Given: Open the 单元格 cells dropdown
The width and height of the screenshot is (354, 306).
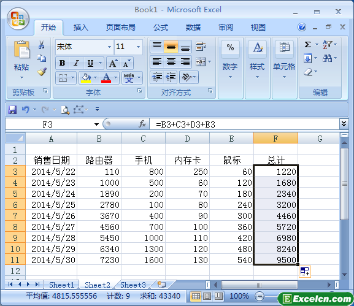Looking at the screenshot, I should pyautogui.click(x=284, y=77).
